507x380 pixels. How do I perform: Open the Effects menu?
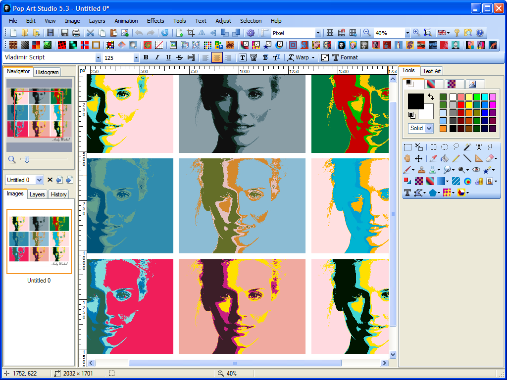(x=155, y=21)
